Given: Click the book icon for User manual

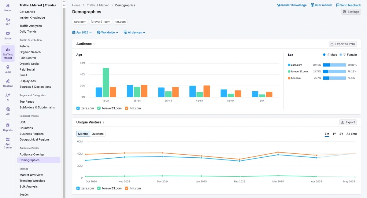Looking at the screenshot, I should point(312,5).
